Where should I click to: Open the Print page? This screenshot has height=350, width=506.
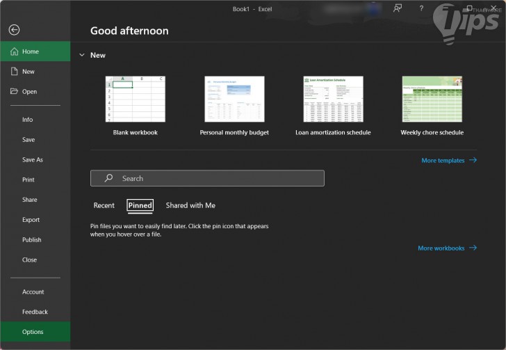[x=35, y=180]
